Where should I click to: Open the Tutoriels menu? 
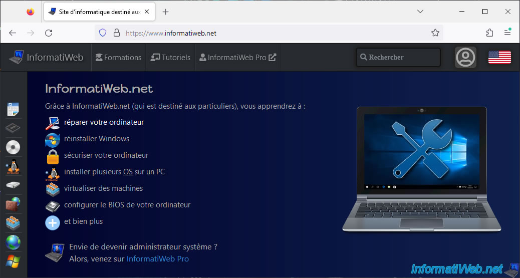pos(171,58)
